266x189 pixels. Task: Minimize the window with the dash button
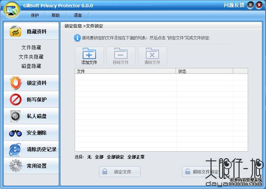[250, 5]
